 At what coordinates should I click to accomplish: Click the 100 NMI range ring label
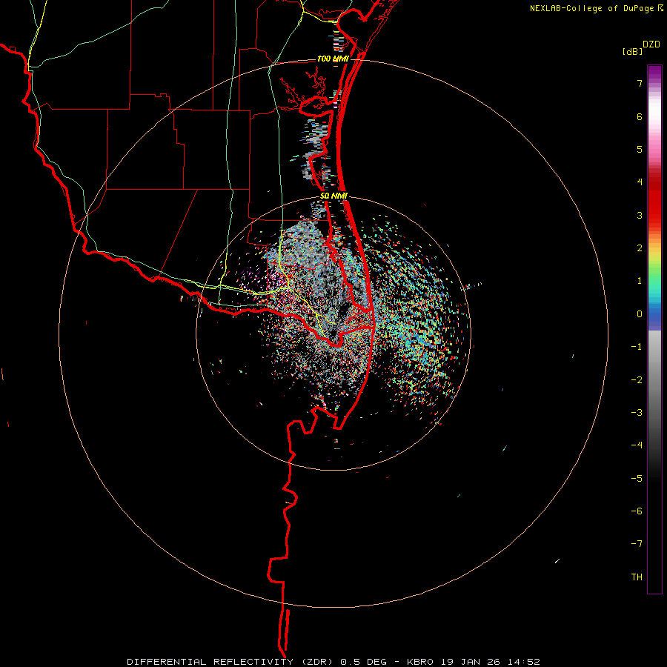point(333,59)
